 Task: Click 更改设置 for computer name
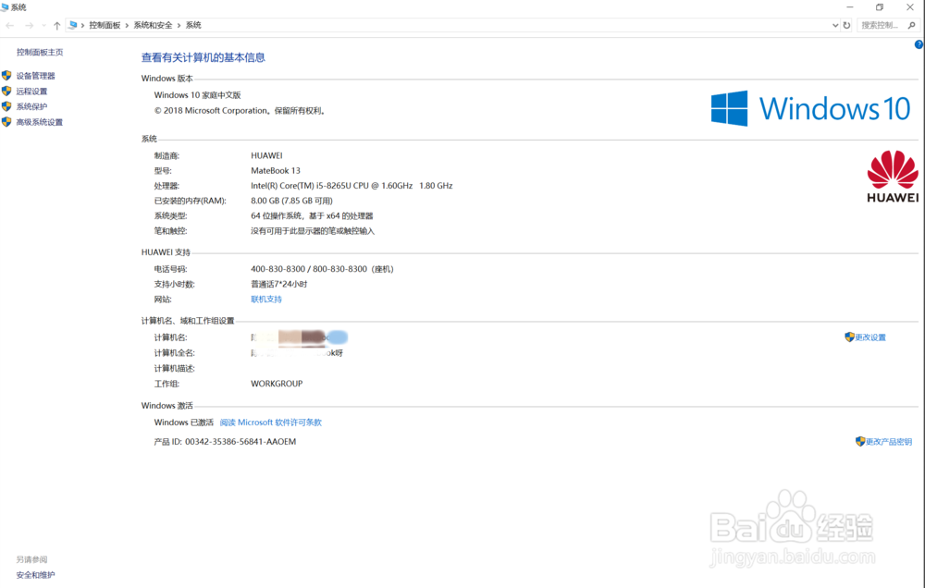(870, 337)
